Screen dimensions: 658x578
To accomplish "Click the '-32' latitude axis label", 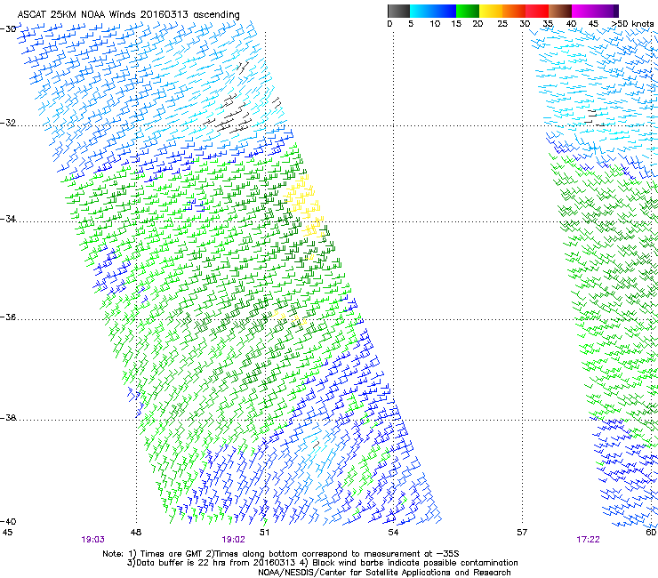I will pos(8,123).
